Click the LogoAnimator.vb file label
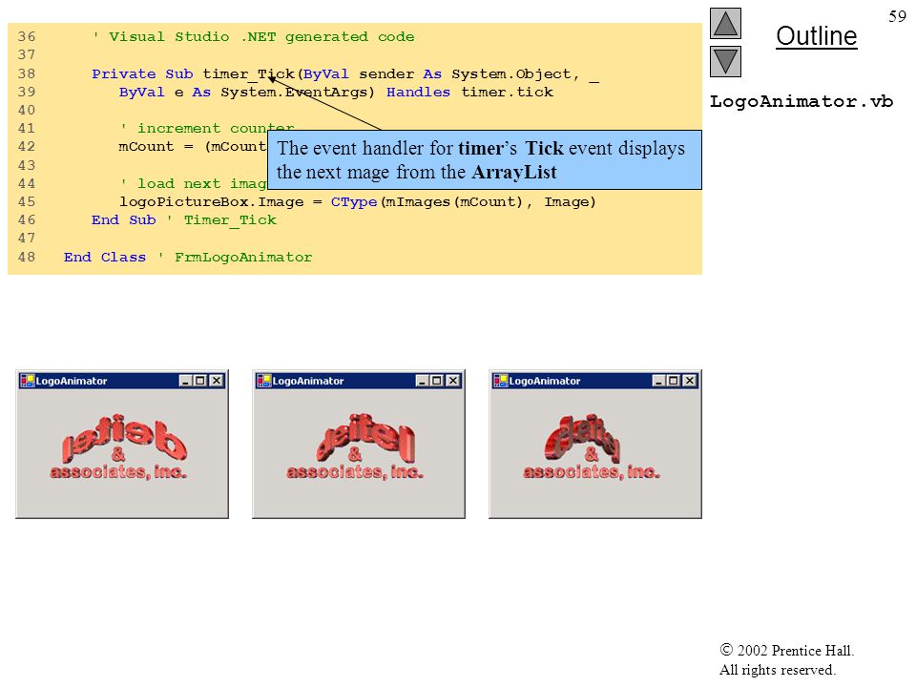 pos(801,102)
